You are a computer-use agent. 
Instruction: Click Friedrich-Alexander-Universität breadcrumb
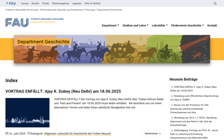22,10
